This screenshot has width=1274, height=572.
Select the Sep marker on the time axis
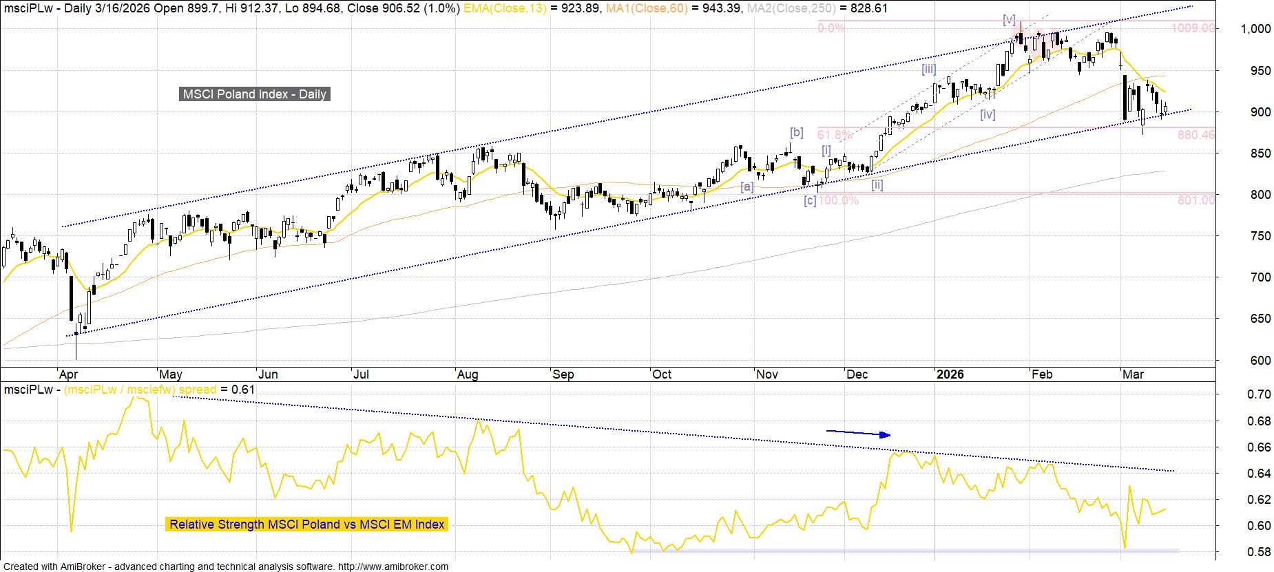tap(563, 374)
